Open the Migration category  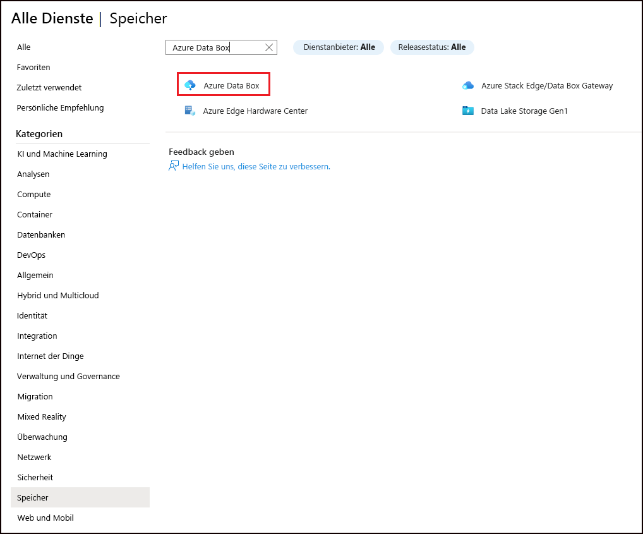[35, 397]
